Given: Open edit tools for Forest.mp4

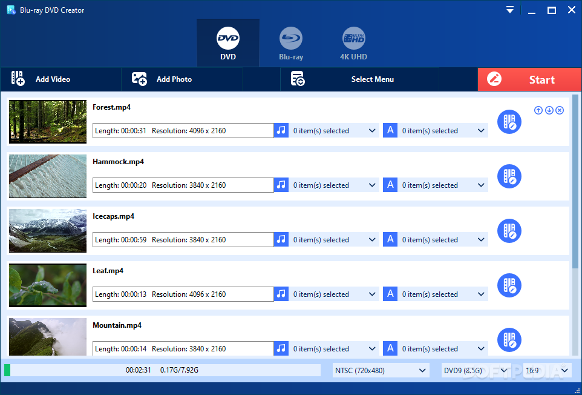Looking at the screenshot, I should [509, 122].
